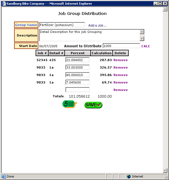Screen dimensions: 169x180
Task: Click the page scrollbar down arrow
Action: tap(165, 171)
